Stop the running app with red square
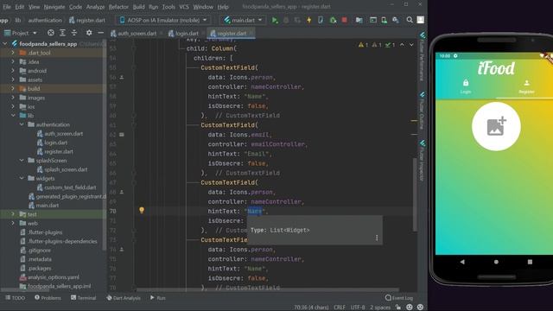The width and height of the screenshot is (553, 311). [x=344, y=20]
